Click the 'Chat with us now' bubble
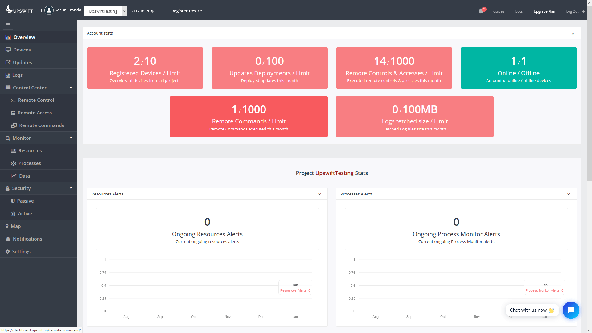Screen dimensions: 592x333 pyautogui.click(x=532, y=310)
